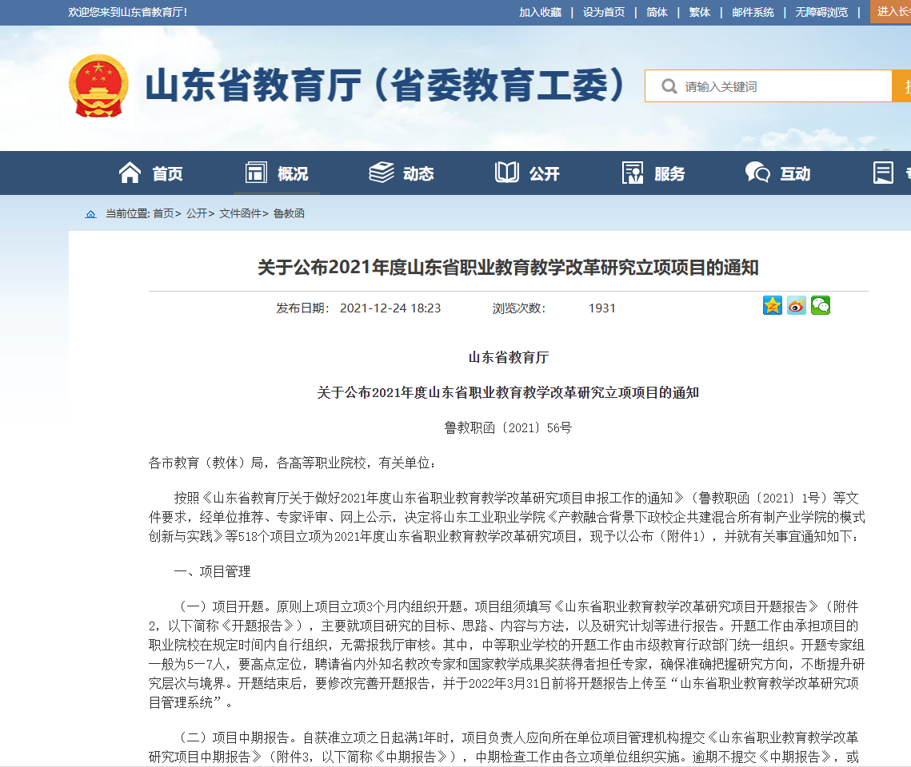Click 加入收藏 link in top bar

pos(540,12)
